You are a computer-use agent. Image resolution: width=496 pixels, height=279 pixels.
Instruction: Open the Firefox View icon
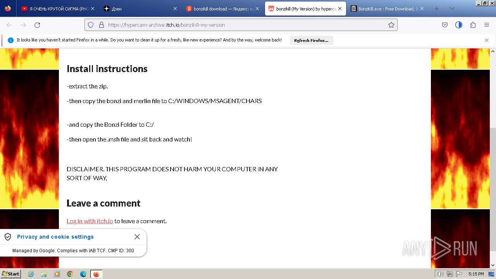[8, 9]
